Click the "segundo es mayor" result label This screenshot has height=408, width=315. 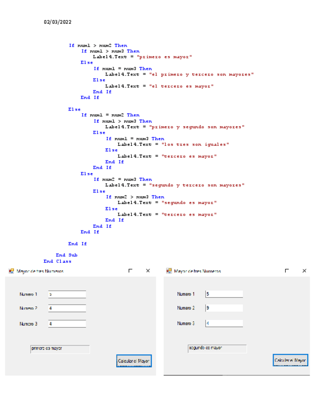click(217, 348)
